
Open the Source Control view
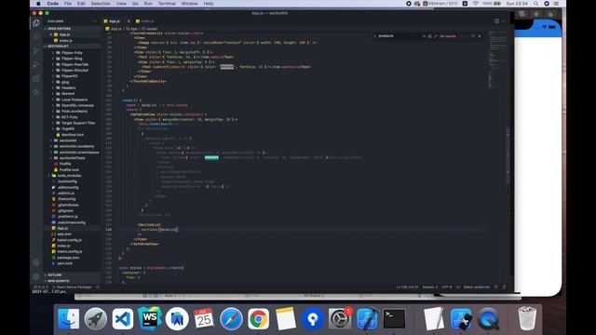tap(36, 50)
